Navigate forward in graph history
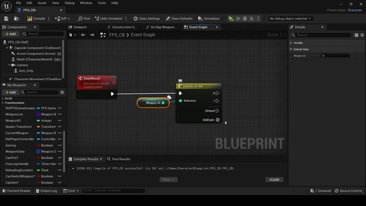Viewport: 366px width, 206px height. tap(92, 35)
